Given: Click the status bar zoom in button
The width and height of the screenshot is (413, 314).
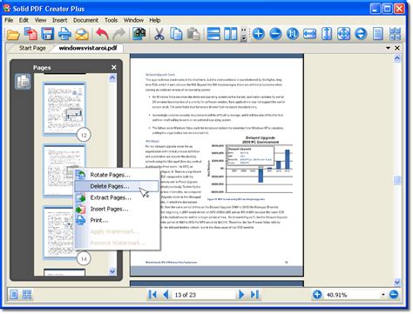Looking at the screenshot, I should pos(317,295).
